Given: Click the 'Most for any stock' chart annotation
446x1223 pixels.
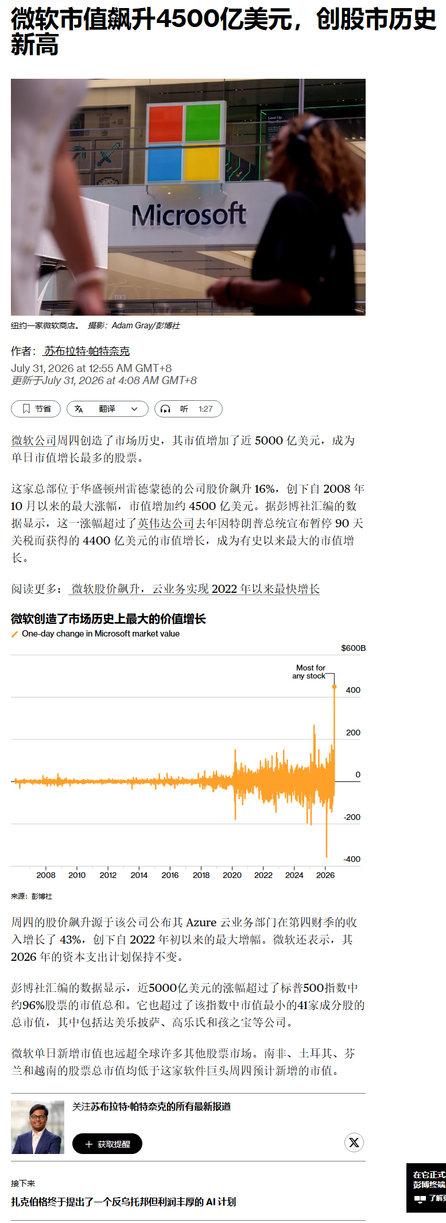Looking at the screenshot, I should [x=310, y=672].
